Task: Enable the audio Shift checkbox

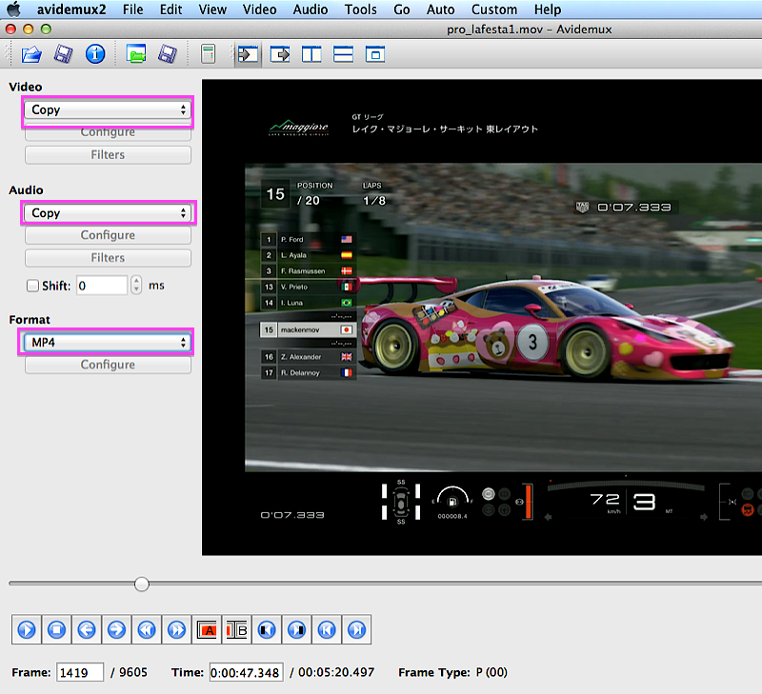Action: 33,286
